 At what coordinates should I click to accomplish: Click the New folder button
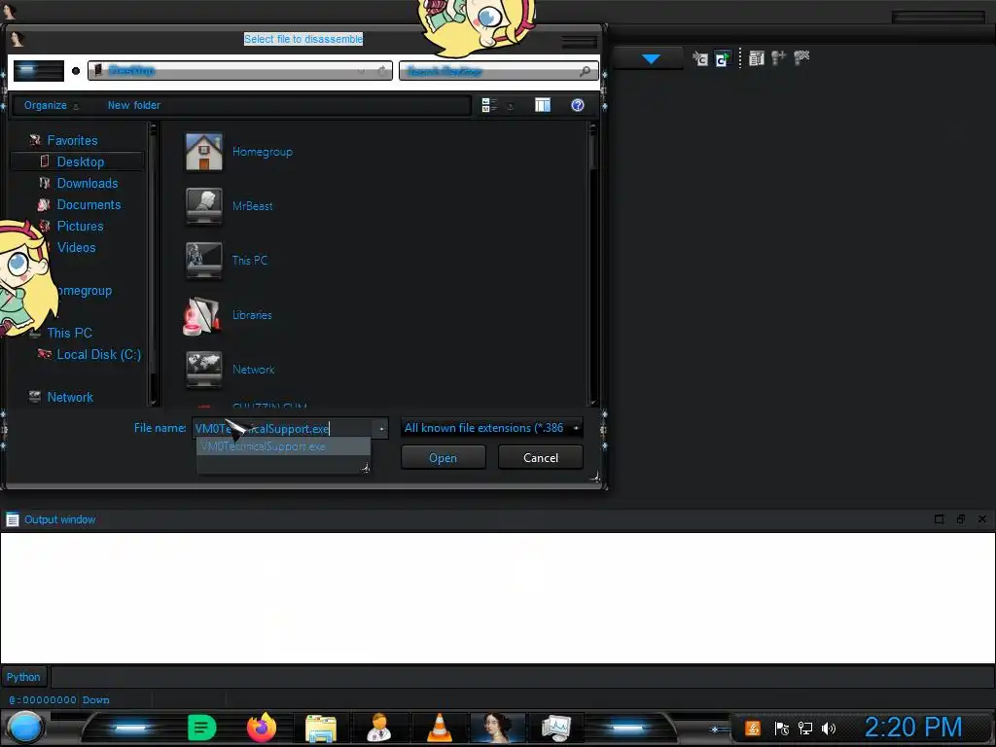point(134,105)
